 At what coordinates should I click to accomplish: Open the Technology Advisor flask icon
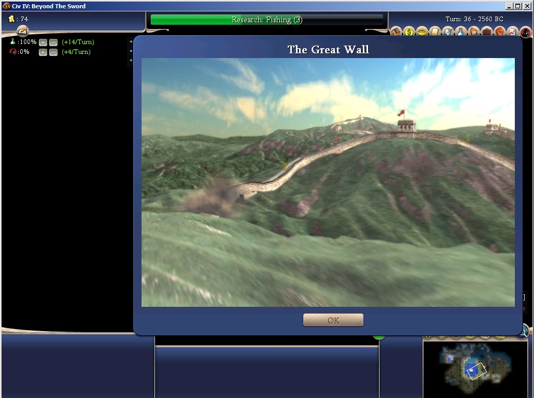461,32
